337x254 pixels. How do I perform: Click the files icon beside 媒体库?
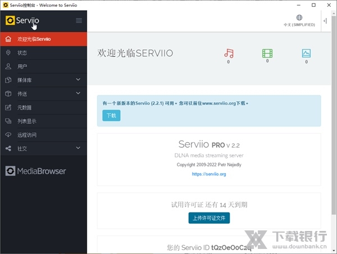[8, 80]
